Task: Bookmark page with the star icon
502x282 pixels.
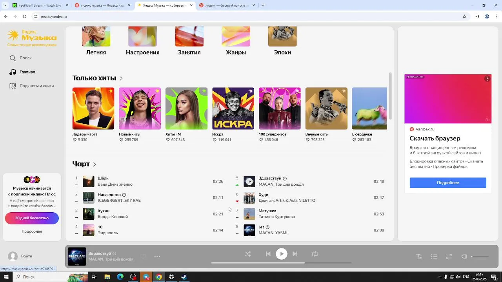Action: point(464,16)
